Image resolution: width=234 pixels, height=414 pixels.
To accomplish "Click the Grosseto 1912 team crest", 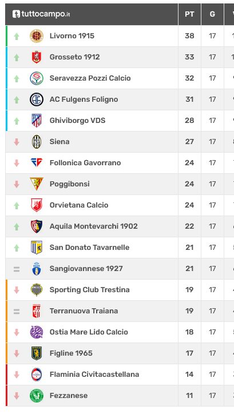I will (x=37, y=57).
